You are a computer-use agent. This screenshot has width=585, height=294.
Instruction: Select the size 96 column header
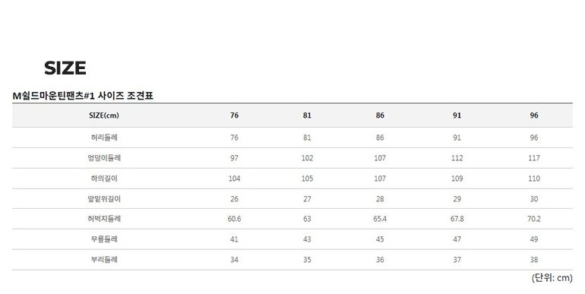(x=534, y=115)
